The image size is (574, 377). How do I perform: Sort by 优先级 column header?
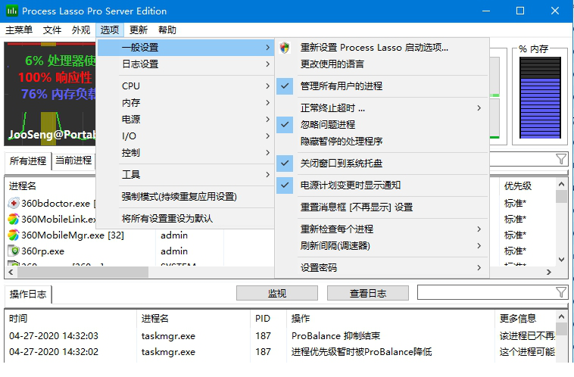point(518,186)
